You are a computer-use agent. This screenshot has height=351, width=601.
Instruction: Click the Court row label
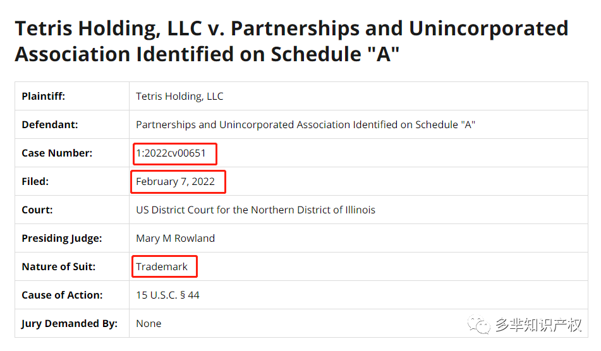(37, 210)
